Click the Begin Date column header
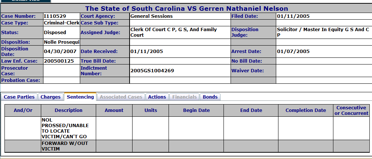The image size is (372, 159). coord(196,110)
